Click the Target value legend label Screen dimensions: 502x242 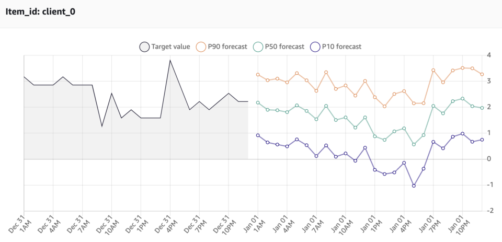(171, 47)
